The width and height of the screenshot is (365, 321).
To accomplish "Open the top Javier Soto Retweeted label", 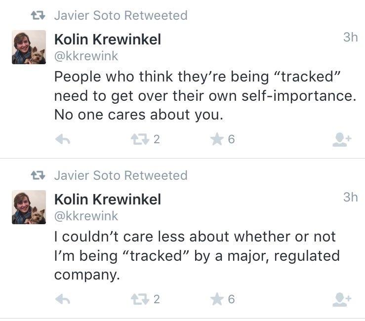I will tap(120, 15).
